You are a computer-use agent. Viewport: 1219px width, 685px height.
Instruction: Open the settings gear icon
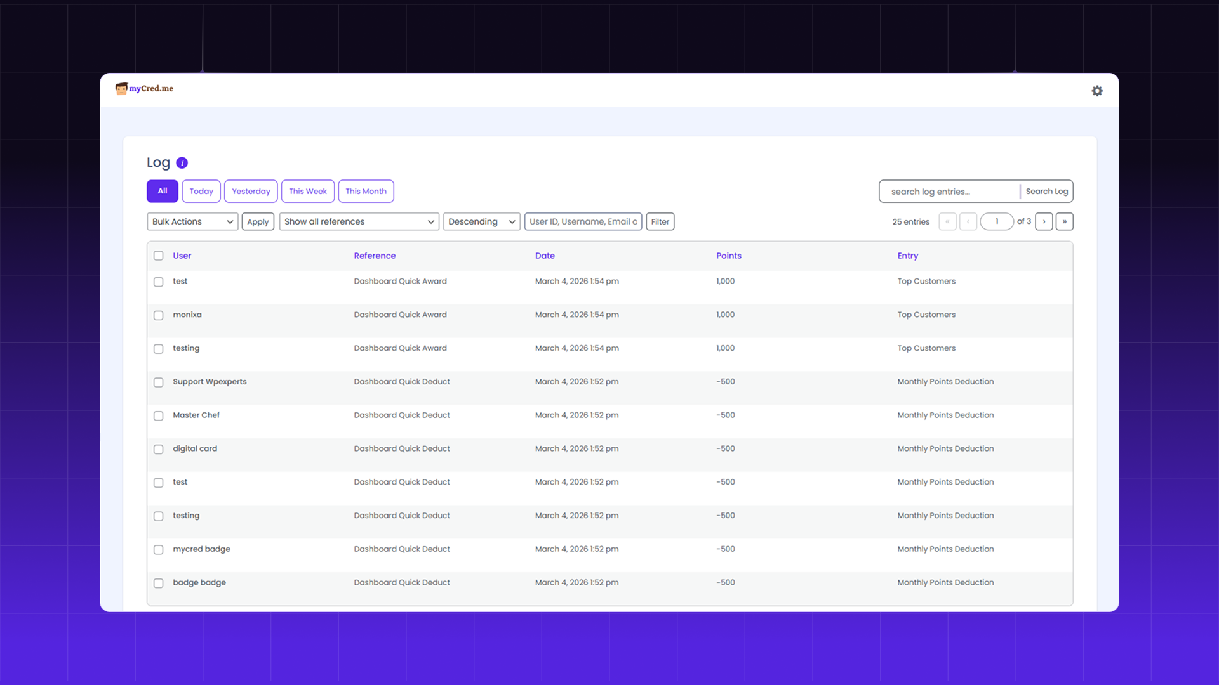[1097, 91]
